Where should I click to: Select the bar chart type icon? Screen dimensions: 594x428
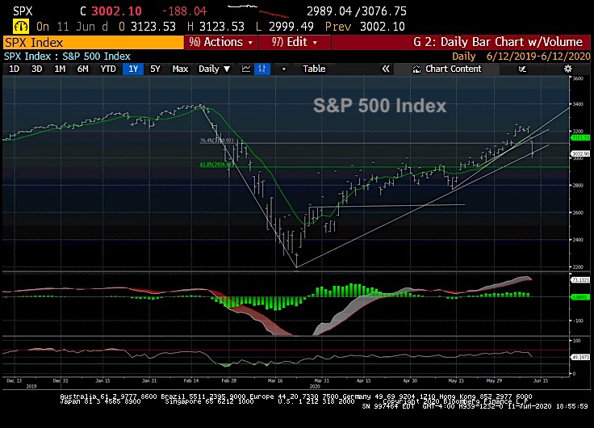click(x=261, y=69)
